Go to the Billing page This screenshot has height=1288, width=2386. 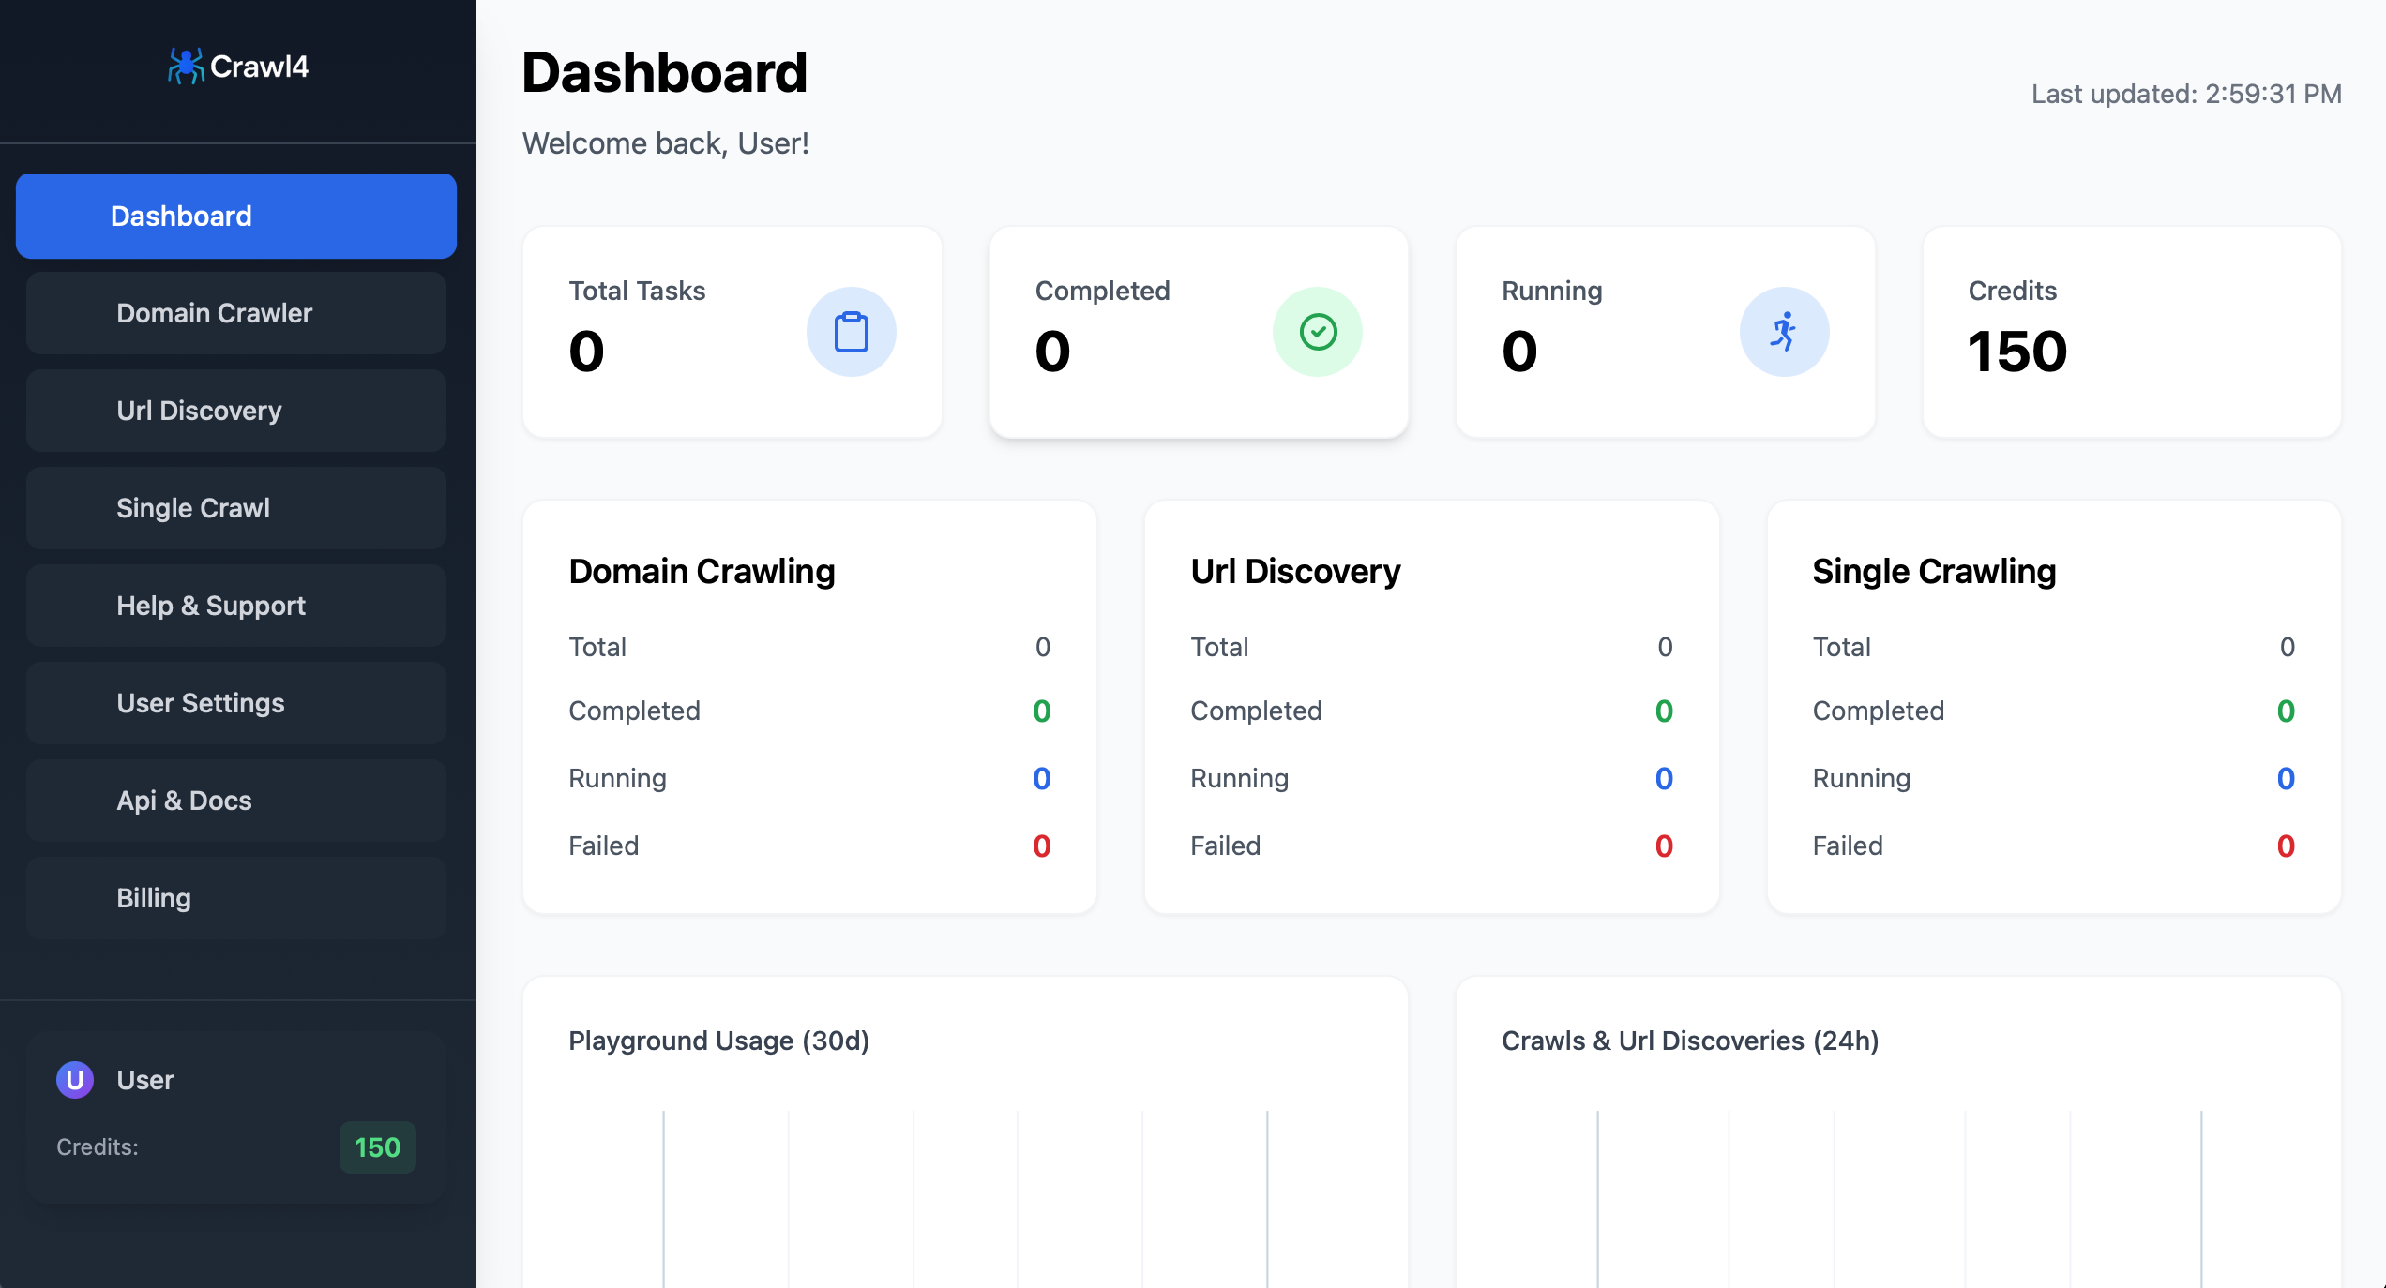[236, 898]
